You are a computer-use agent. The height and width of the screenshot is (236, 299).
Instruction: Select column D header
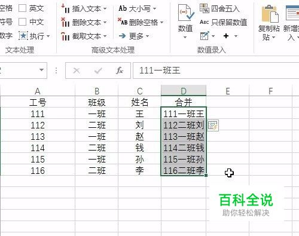coord(184,91)
